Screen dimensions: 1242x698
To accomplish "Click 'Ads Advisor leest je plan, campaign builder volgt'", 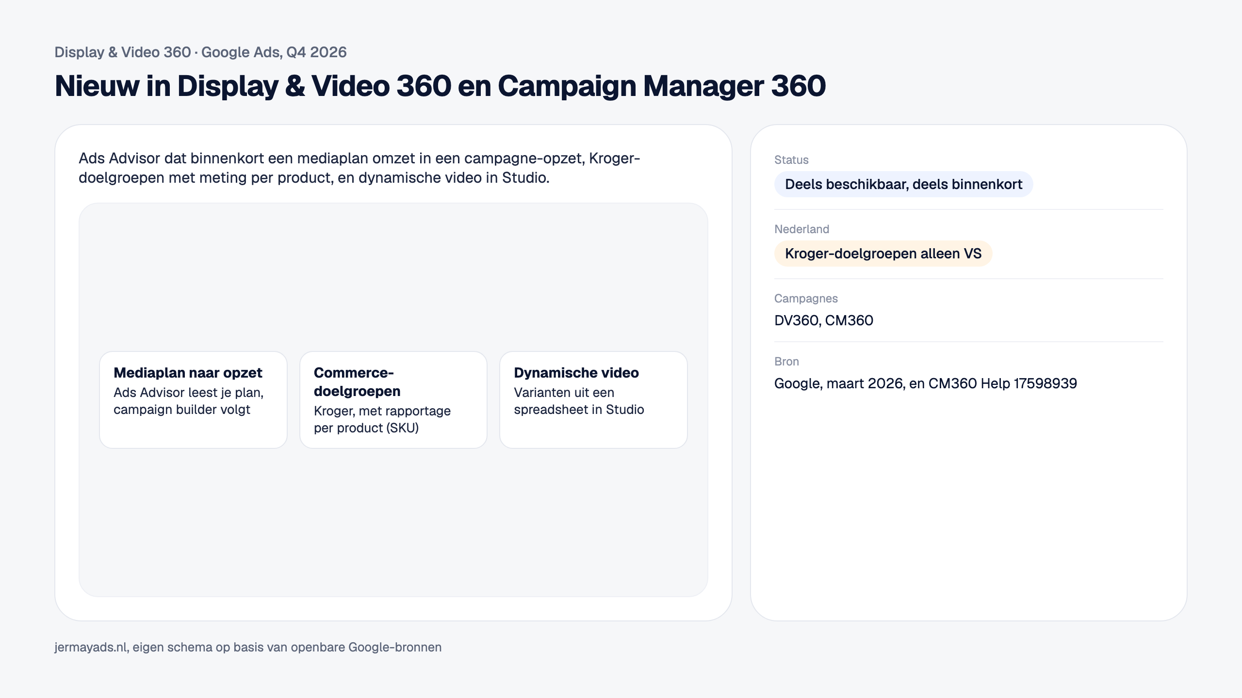I will click(189, 401).
